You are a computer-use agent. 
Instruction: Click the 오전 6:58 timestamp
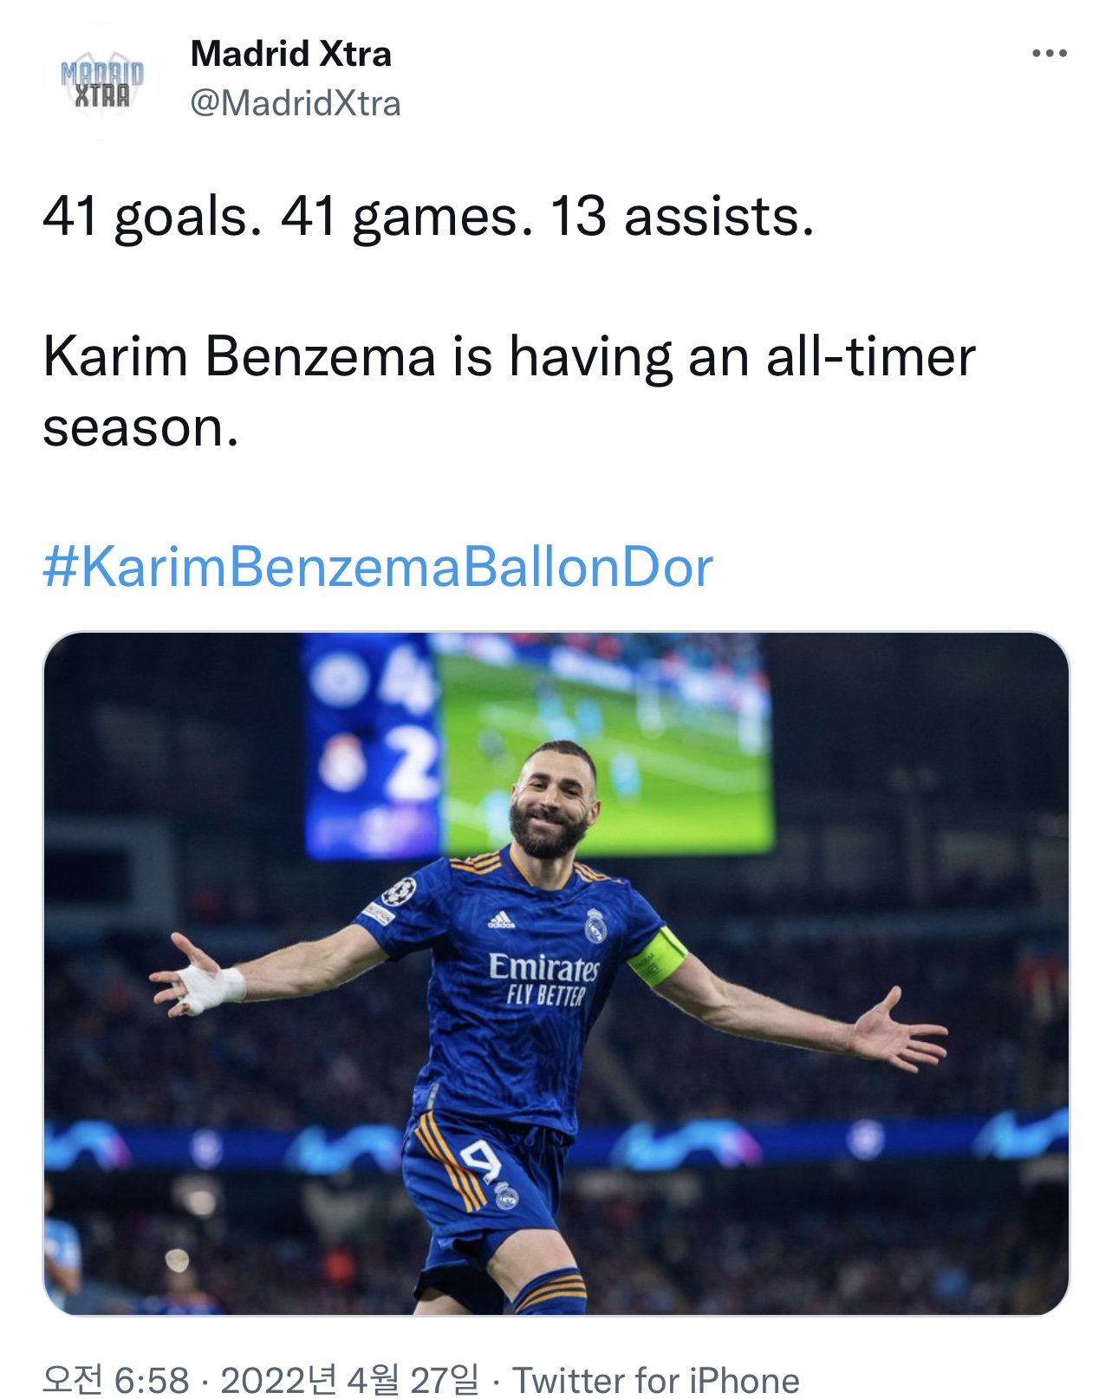pyautogui.click(x=115, y=1379)
